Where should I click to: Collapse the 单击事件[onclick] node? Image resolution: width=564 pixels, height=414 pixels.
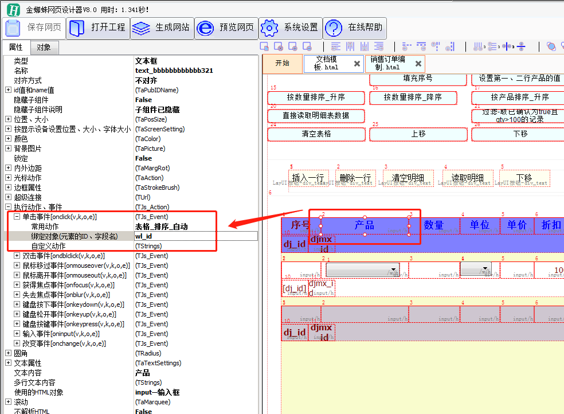[17, 217]
